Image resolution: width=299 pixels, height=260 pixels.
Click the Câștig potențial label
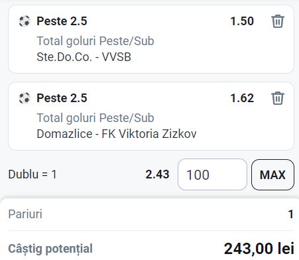[50, 249]
